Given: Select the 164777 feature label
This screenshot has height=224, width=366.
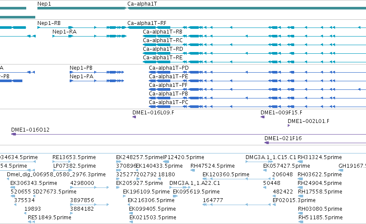Looking at the screenshot, I should coord(213,201).
